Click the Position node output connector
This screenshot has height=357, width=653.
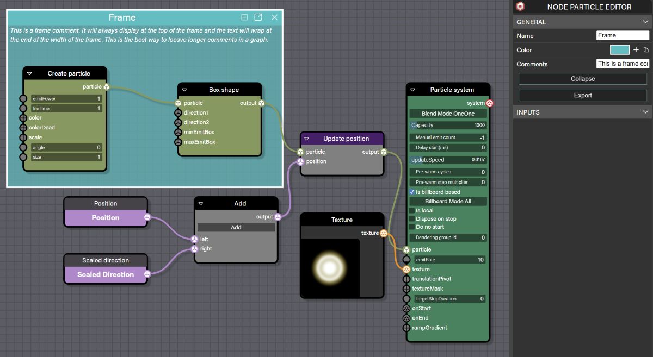[x=147, y=218]
